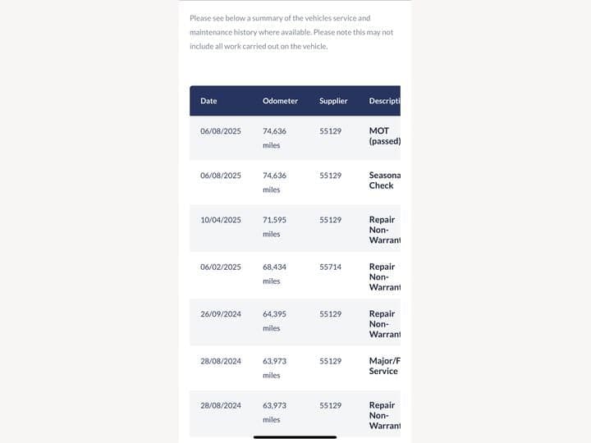Select the Supplier column header
Viewport: 591px width, 443px height.
point(333,101)
